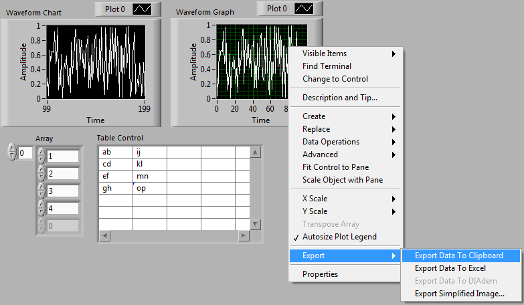
Task: Click array element field containing 4
Action: (62, 208)
